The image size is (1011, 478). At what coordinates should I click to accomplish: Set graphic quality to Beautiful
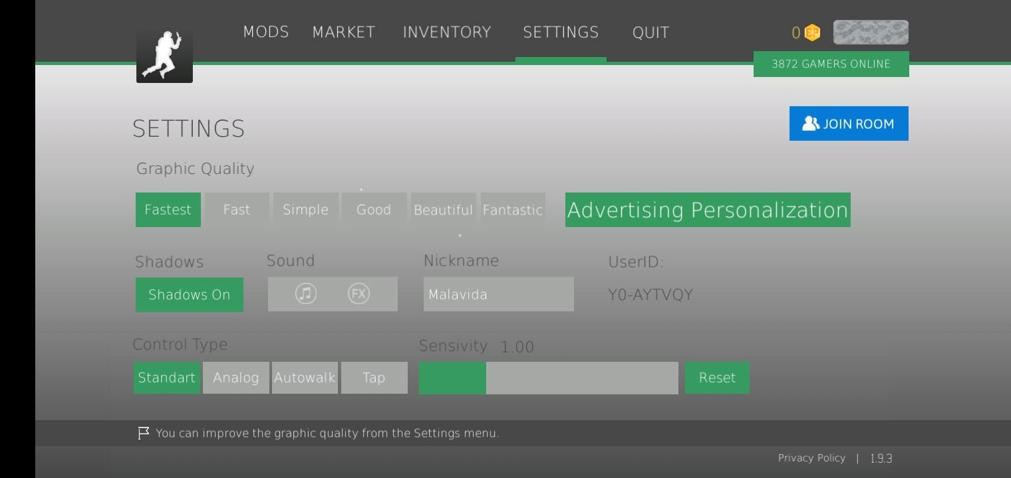point(444,210)
